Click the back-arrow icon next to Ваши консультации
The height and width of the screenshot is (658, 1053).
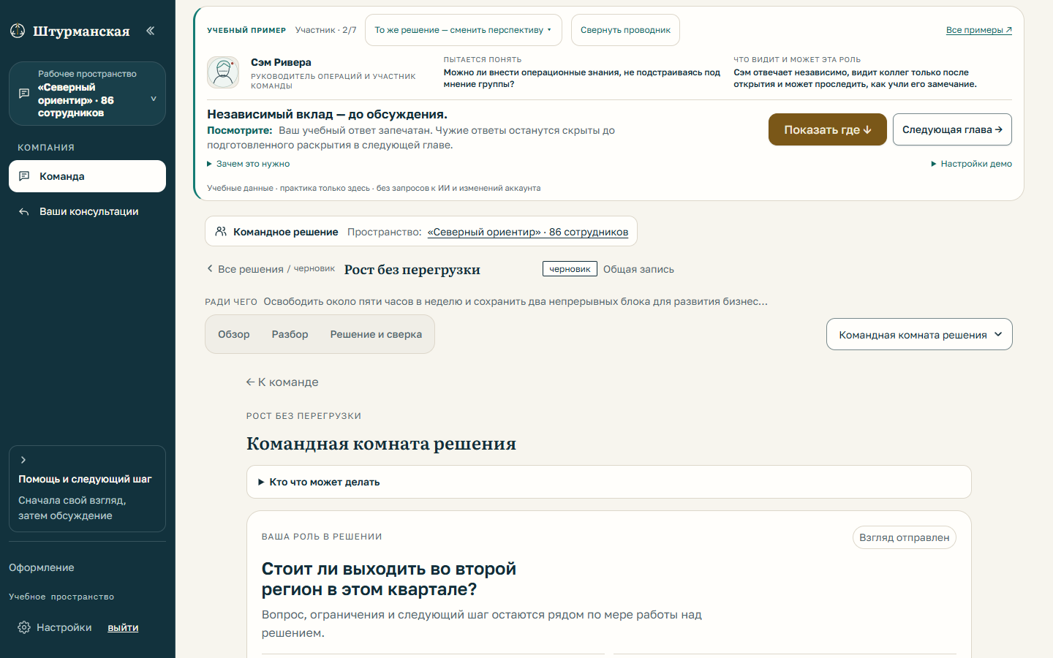point(24,212)
